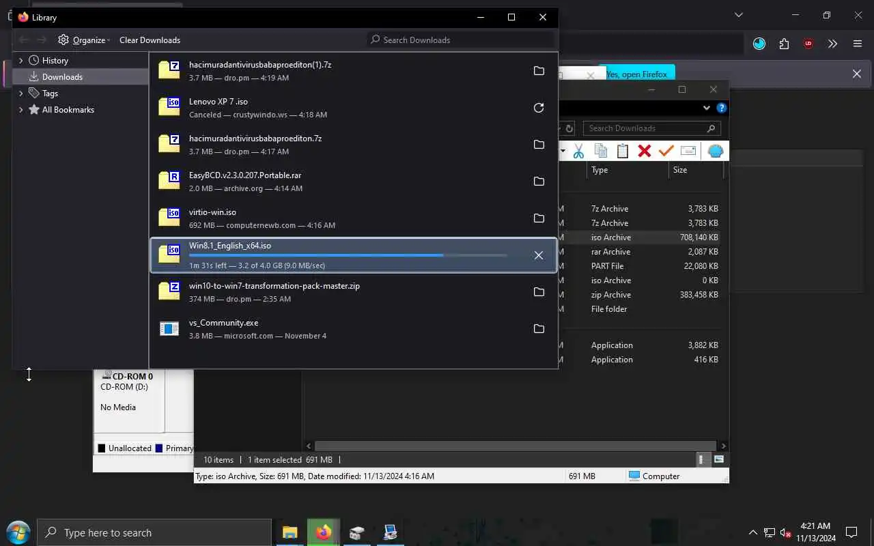
Task: Click the orange checkmark icon in Explorer toolbar
Action: click(666, 151)
